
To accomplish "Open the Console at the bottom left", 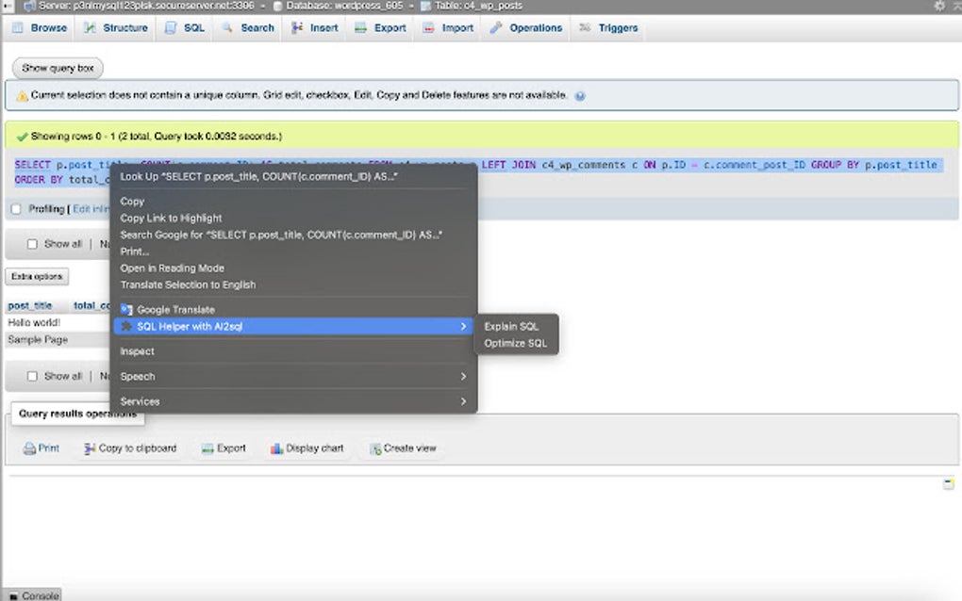I will click(36, 595).
